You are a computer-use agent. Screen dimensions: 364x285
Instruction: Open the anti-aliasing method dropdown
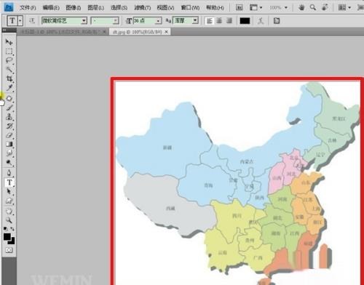point(195,21)
